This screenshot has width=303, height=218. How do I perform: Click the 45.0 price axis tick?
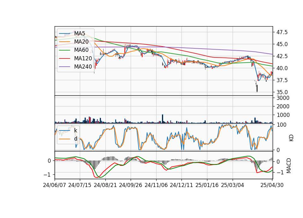[x=282, y=44]
